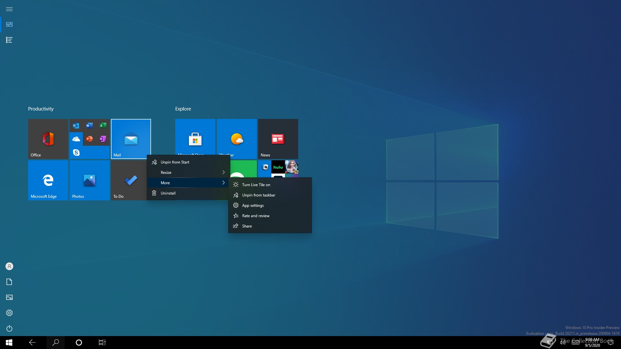Launch Outlook from the Office folder tile
621x349 pixels.
tap(76, 126)
